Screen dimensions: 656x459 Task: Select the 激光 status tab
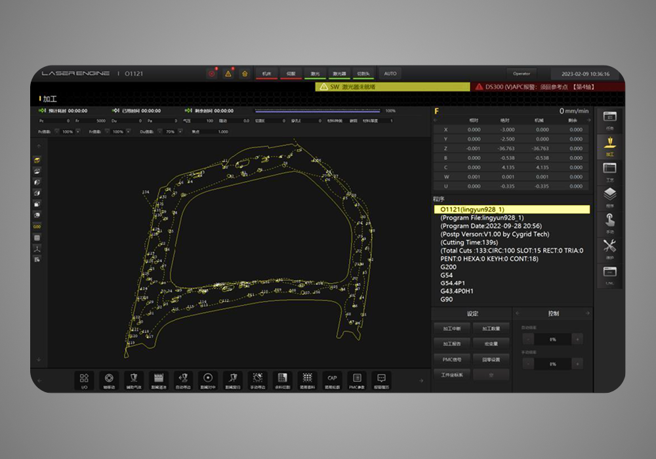point(315,73)
